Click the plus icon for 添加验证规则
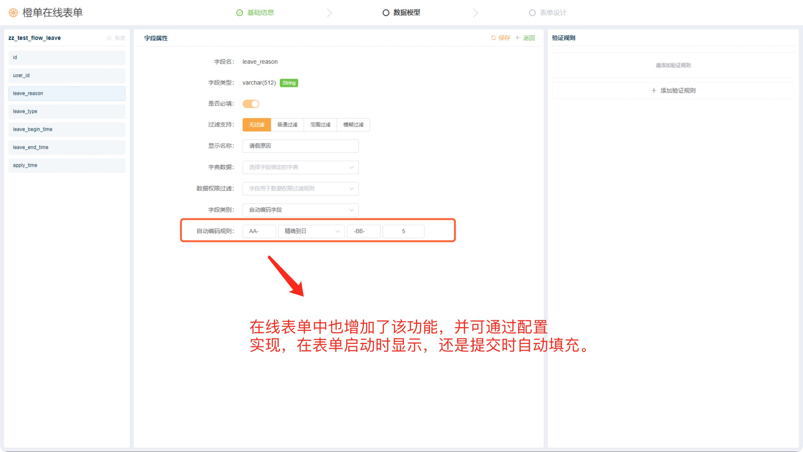 click(654, 90)
